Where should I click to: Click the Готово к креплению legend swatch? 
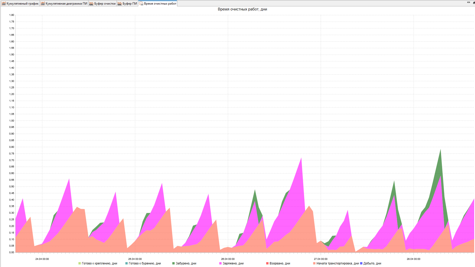(80, 263)
